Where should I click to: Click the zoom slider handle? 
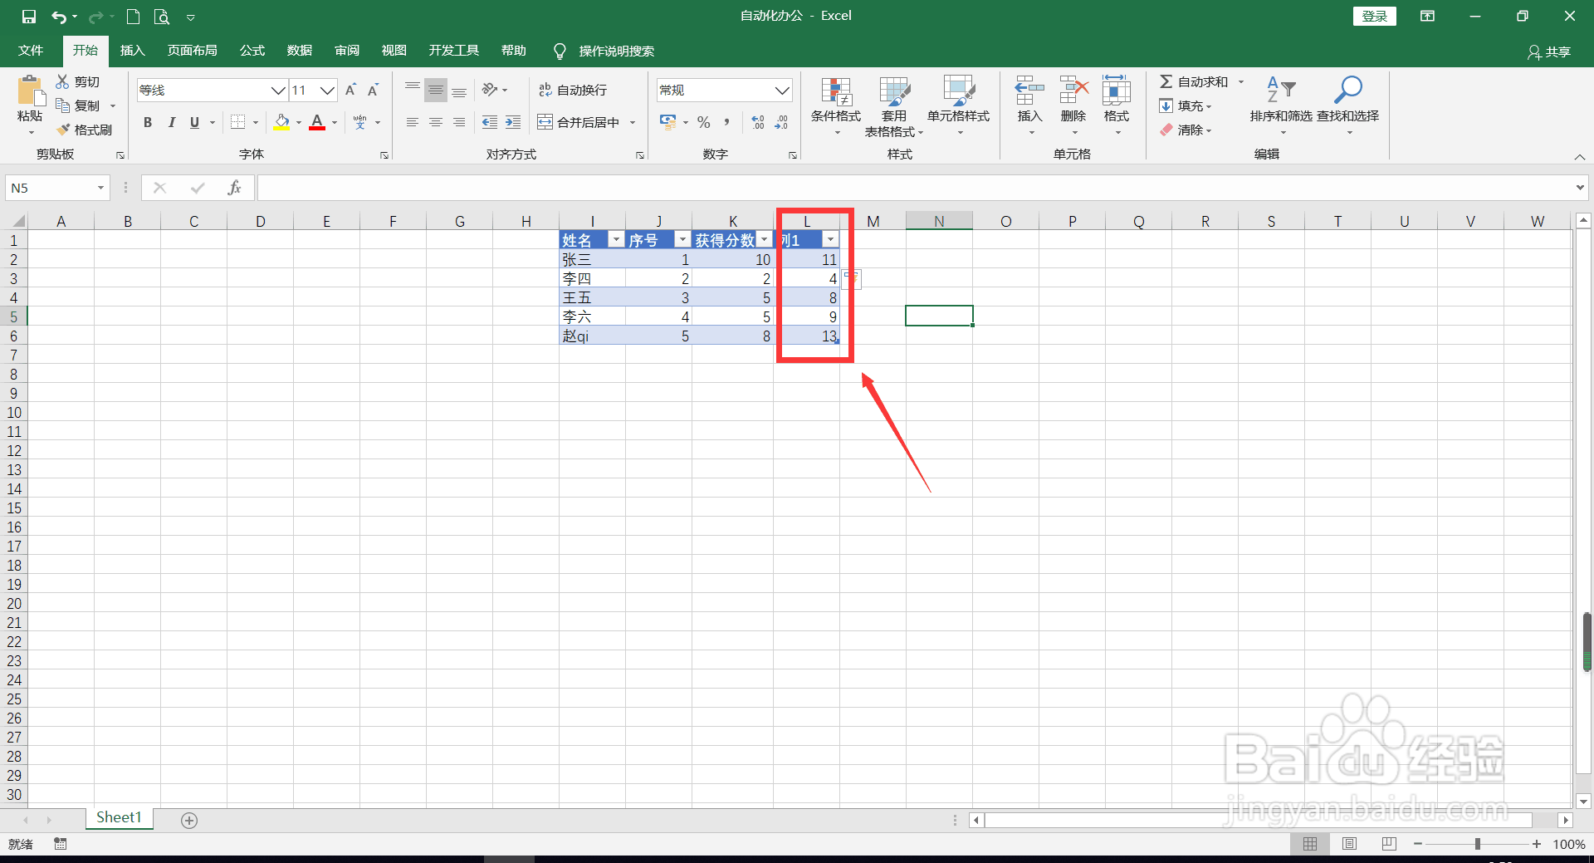pyautogui.click(x=1478, y=844)
